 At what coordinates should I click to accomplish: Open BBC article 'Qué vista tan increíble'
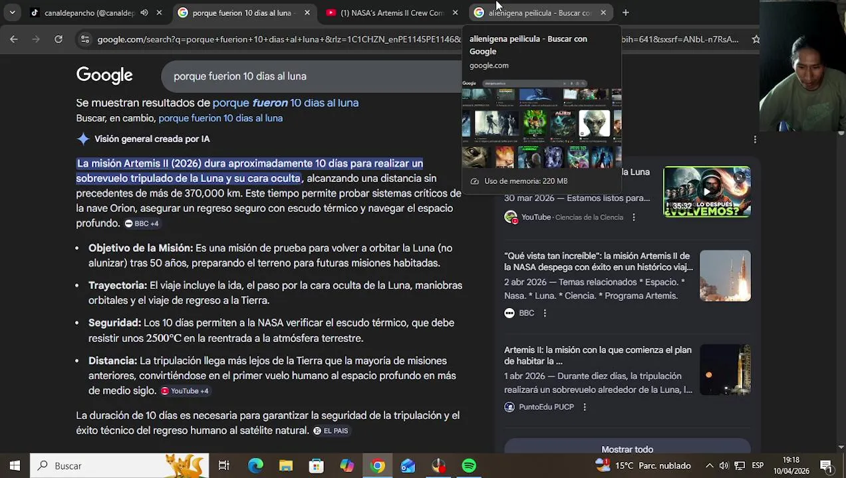click(598, 262)
